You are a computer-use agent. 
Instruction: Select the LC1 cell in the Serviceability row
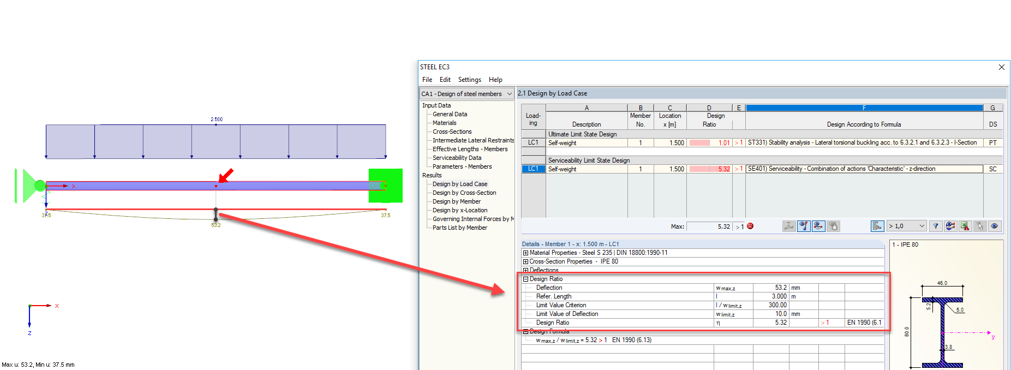coord(533,169)
